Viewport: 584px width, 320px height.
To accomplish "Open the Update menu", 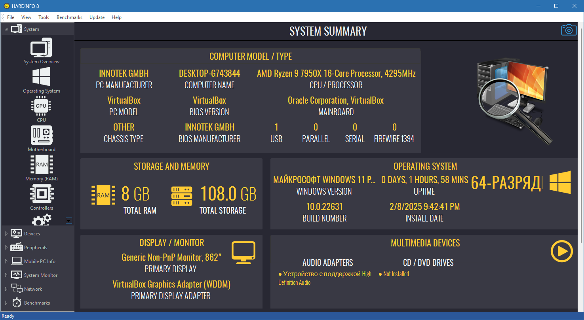I will click(97, 17).
